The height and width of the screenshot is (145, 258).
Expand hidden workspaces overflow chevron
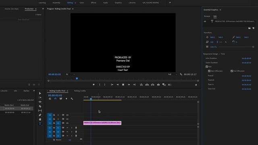[170, 2]
